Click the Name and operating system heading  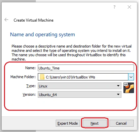[x=42, y=35]
